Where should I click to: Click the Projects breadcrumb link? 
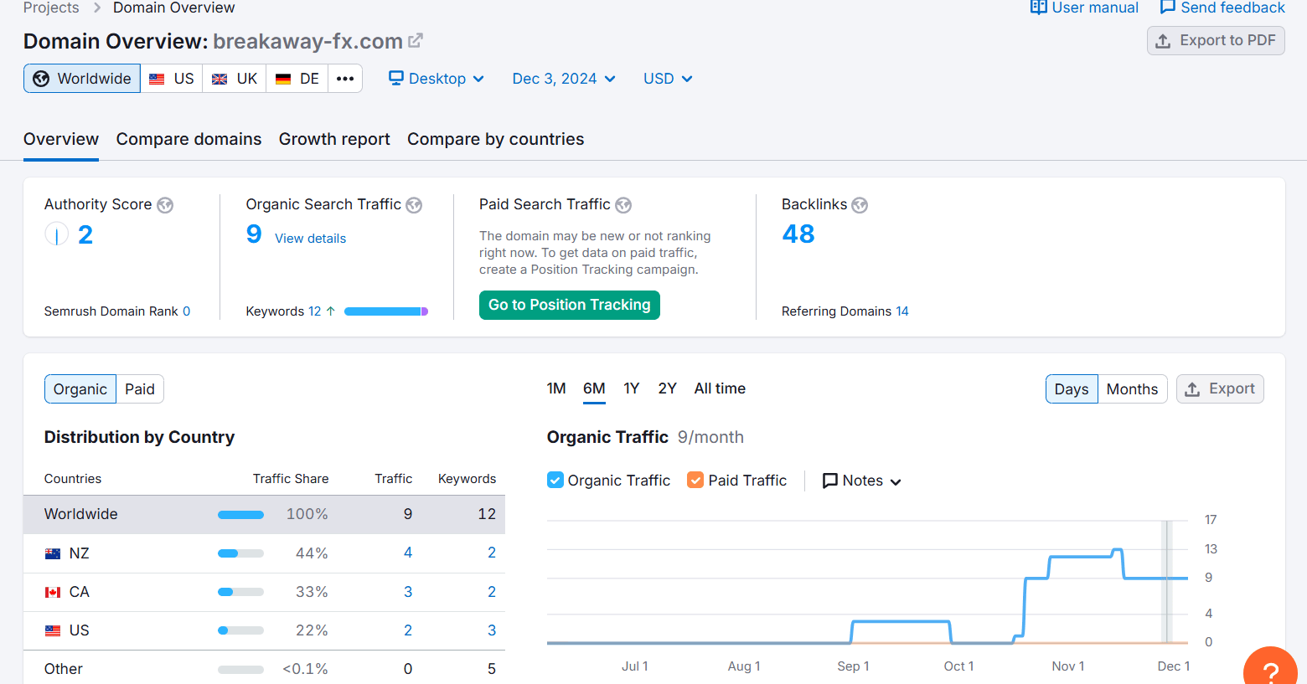[x=51, y=8]
